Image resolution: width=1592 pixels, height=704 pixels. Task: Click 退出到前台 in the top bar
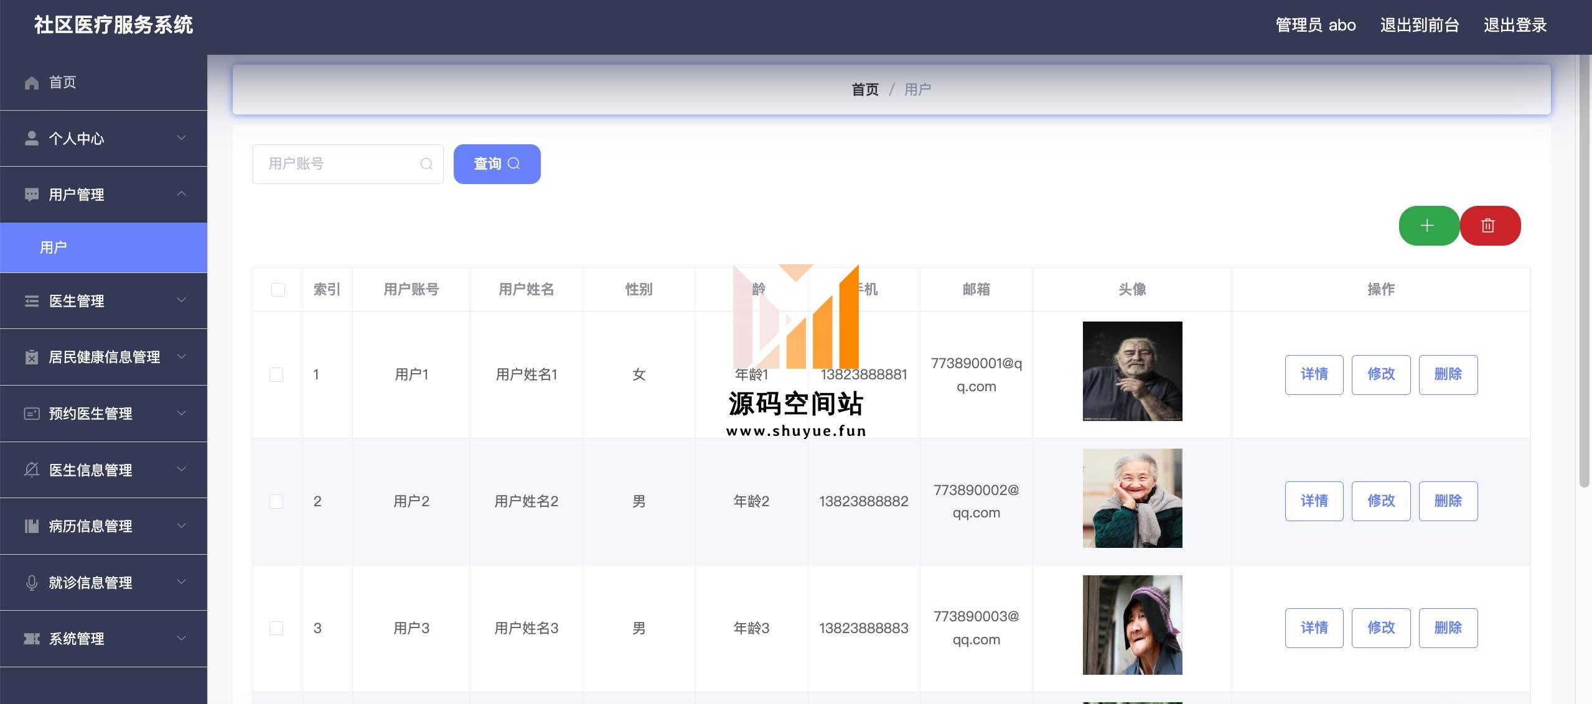[x=1420, y=25]
